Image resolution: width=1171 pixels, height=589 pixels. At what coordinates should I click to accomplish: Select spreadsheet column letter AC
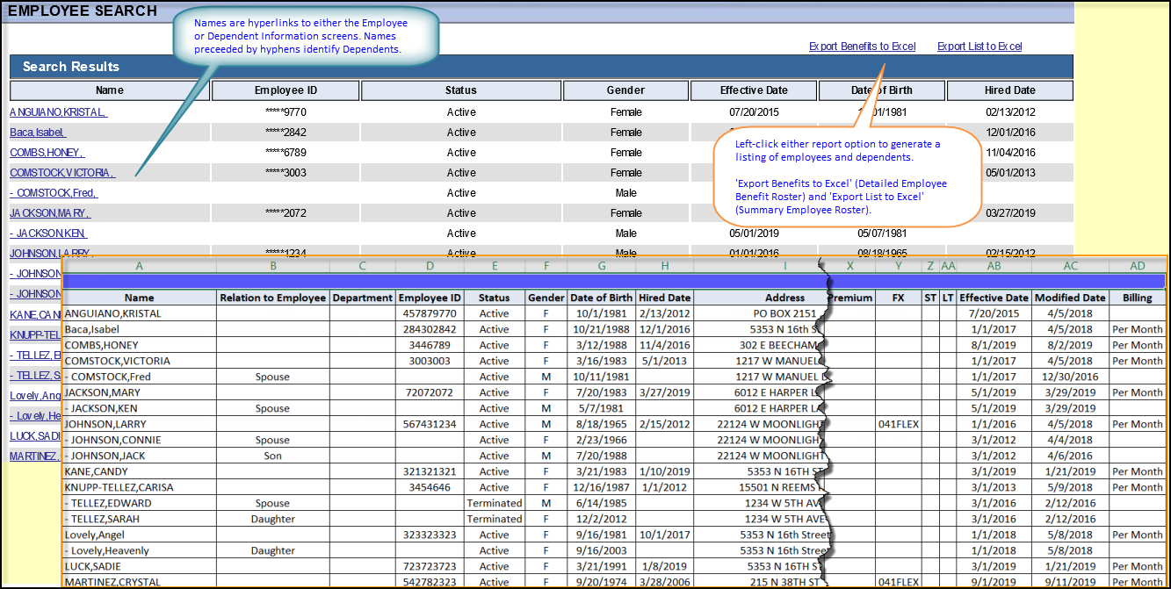coord(1070,265)
